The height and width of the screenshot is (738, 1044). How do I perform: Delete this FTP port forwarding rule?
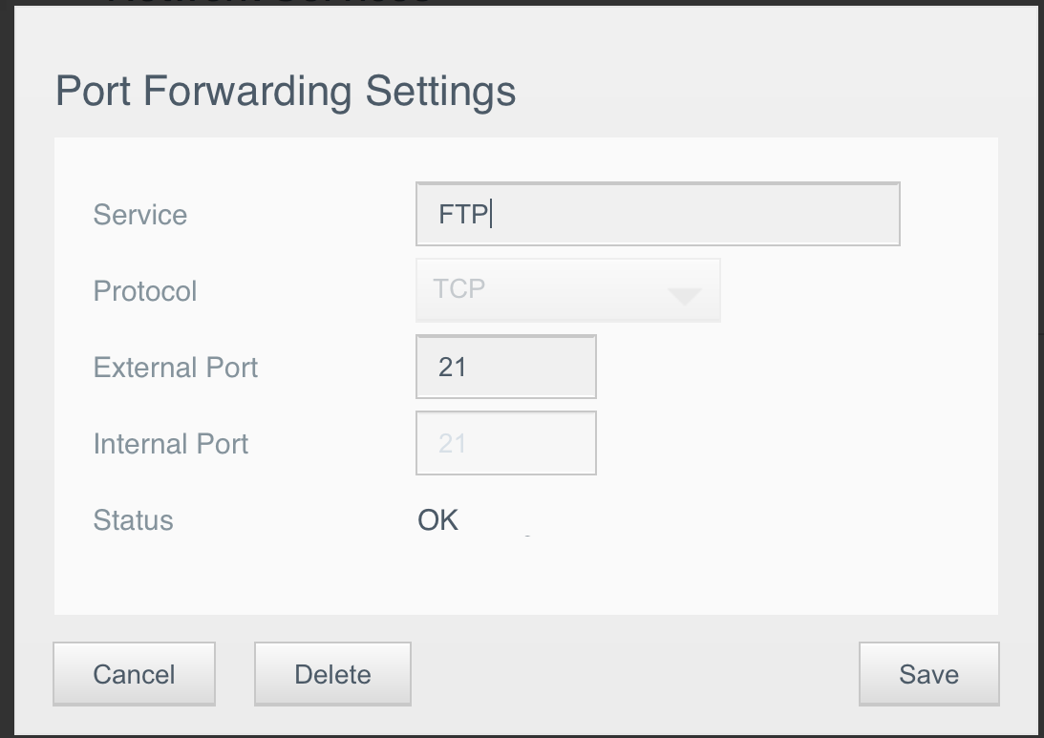332,674
